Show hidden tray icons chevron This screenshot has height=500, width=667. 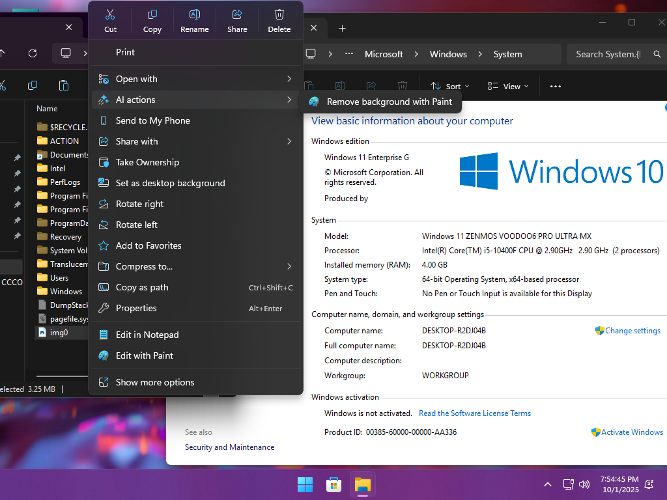548,484
